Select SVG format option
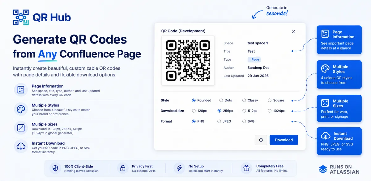The width and height of the screenshot is (371, 181). 248,121
